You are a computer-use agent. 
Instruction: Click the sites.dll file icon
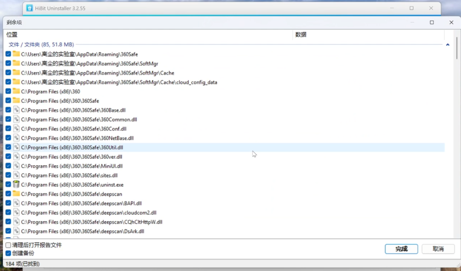[16, 175]
